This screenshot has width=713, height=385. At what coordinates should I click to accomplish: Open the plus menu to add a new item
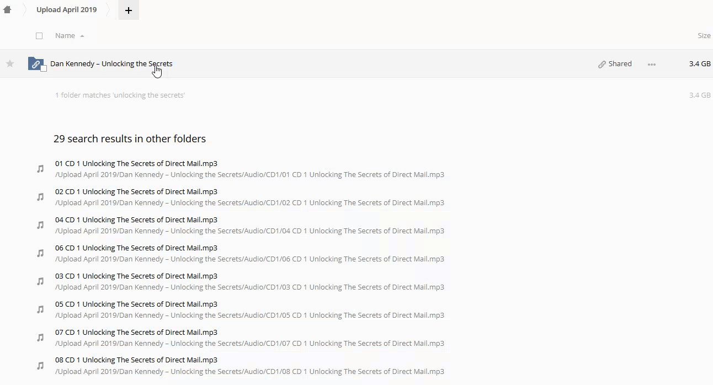coord(129,10)
